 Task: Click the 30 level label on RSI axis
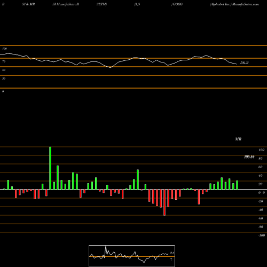(4, 78)
